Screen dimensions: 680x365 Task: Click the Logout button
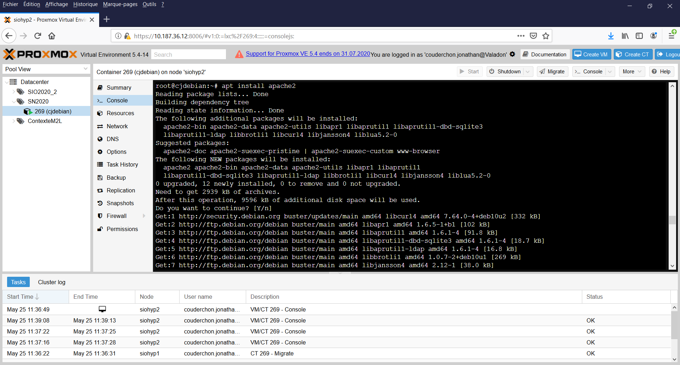point(668,54)
